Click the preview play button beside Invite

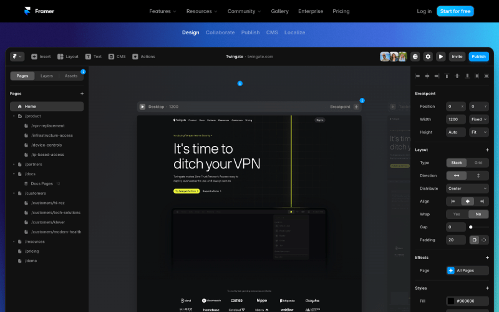[441, 57]
